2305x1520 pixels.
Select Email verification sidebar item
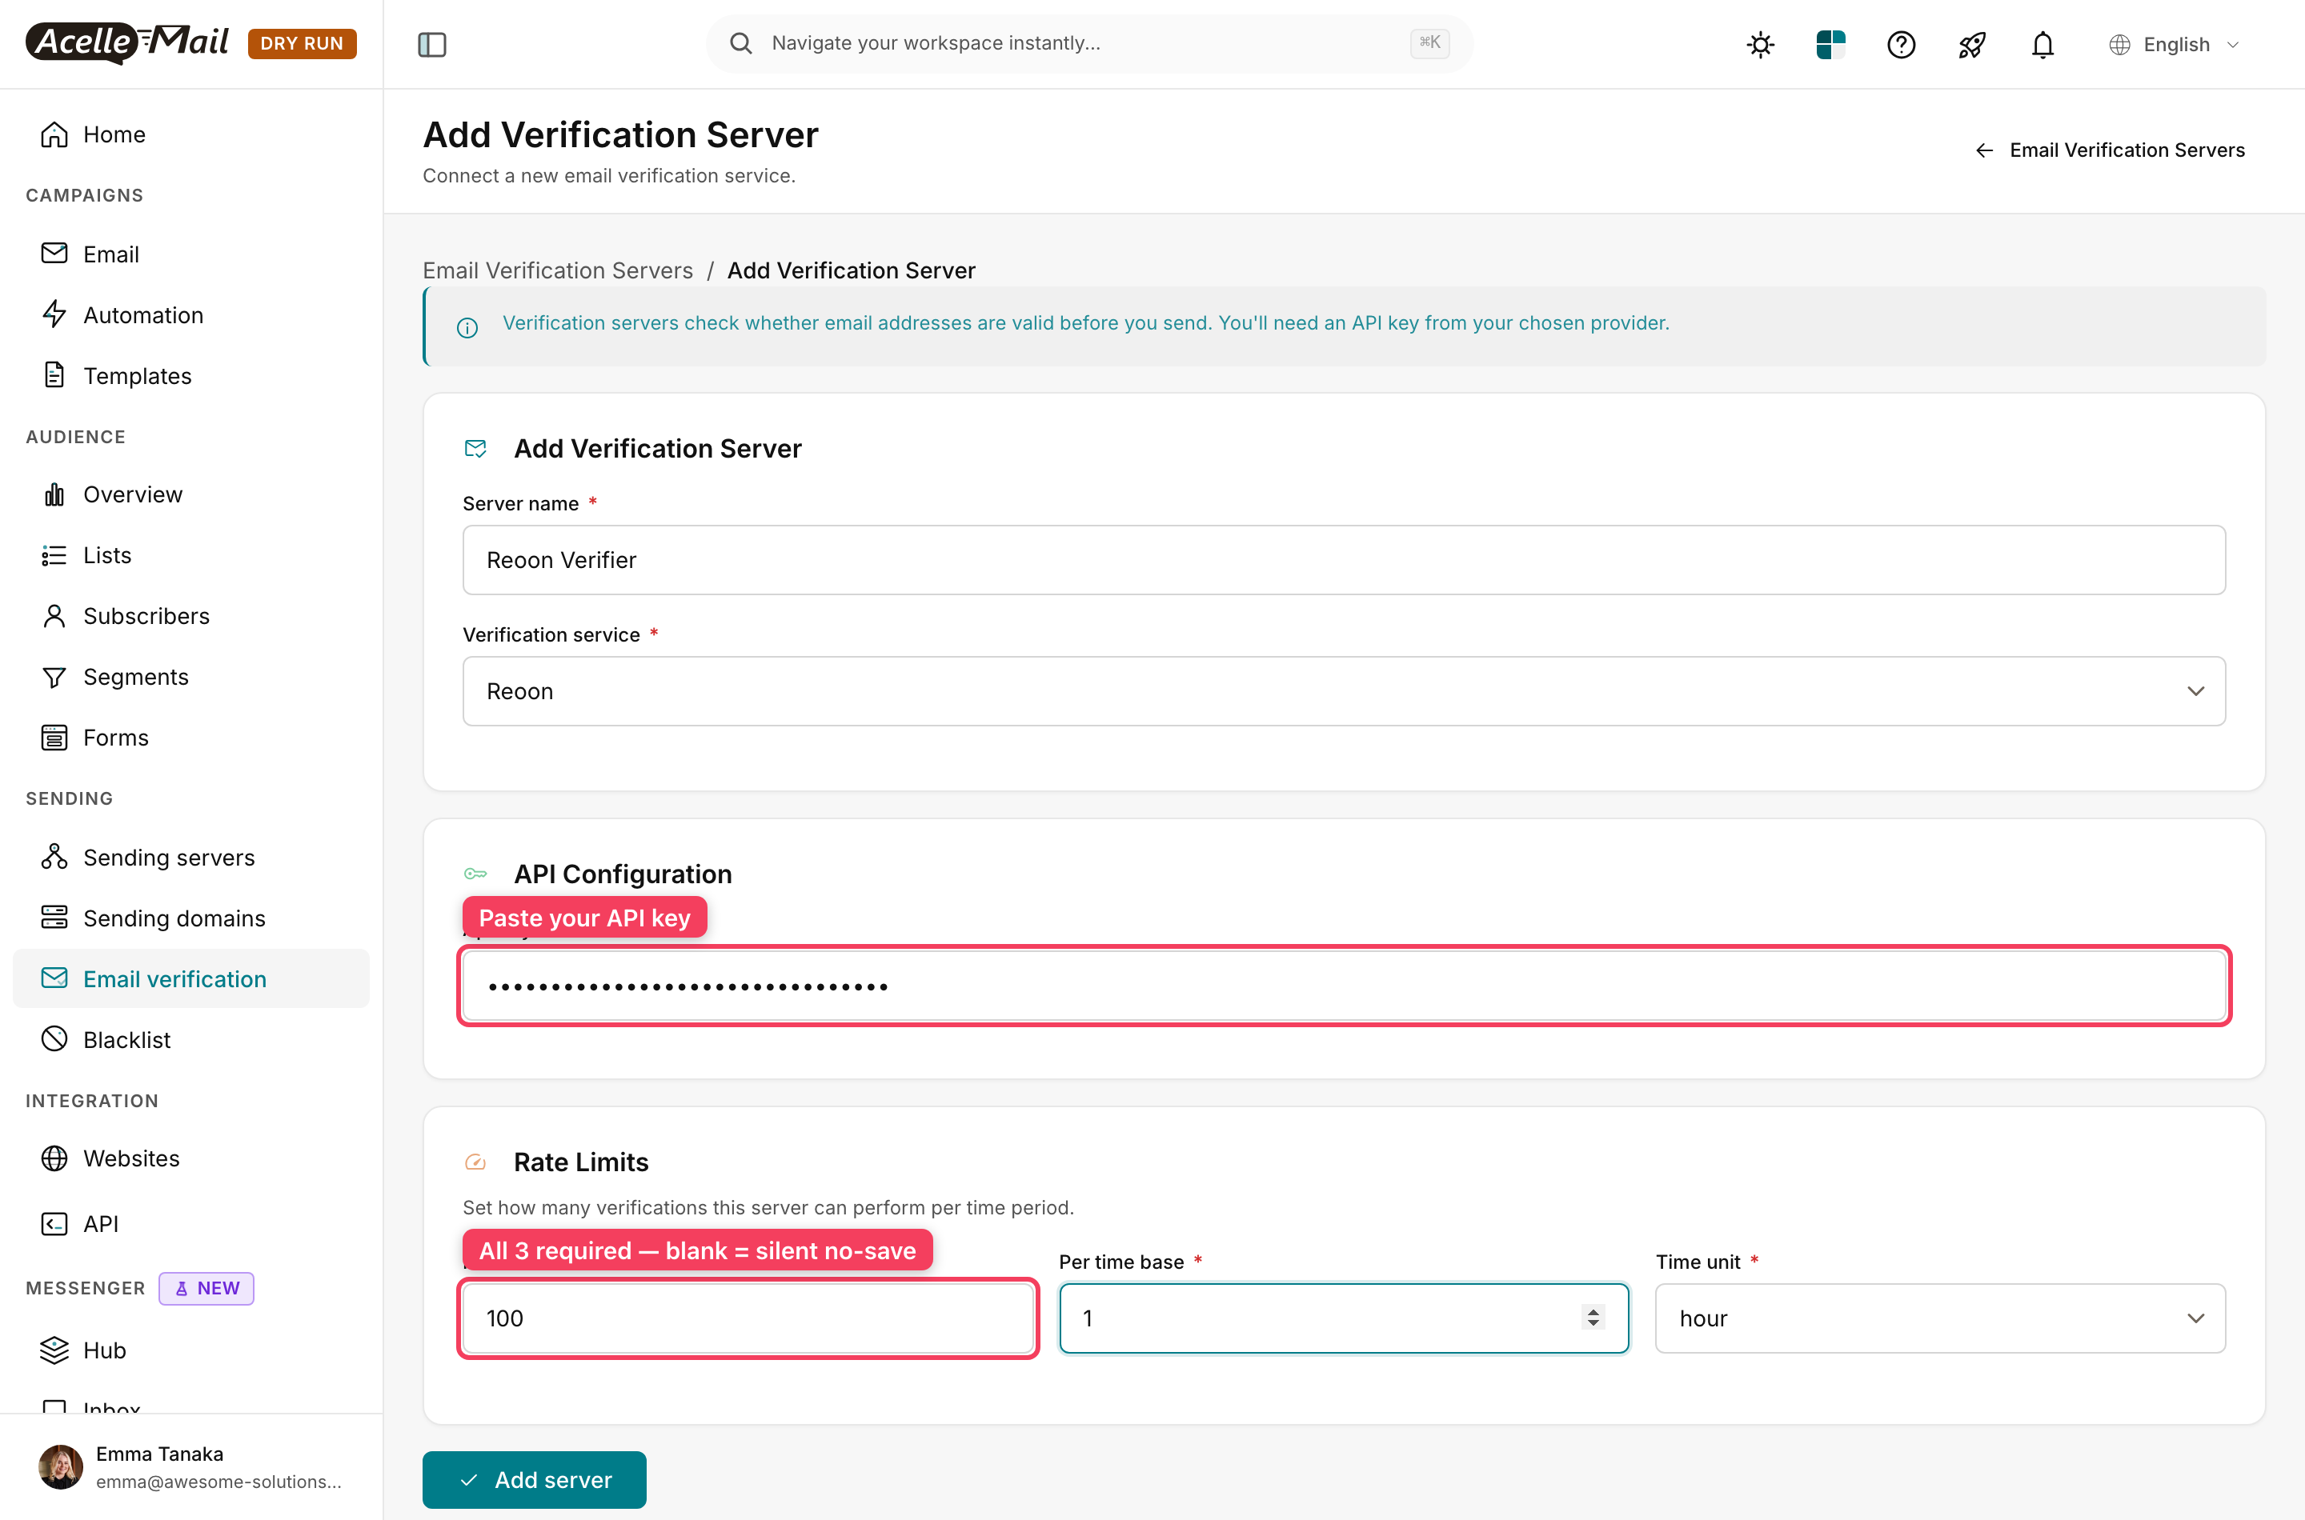[191, 978]
